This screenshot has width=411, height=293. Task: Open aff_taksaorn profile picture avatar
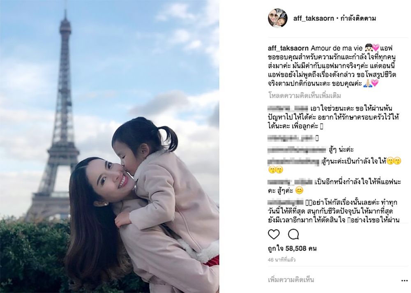tap(277, 18)
